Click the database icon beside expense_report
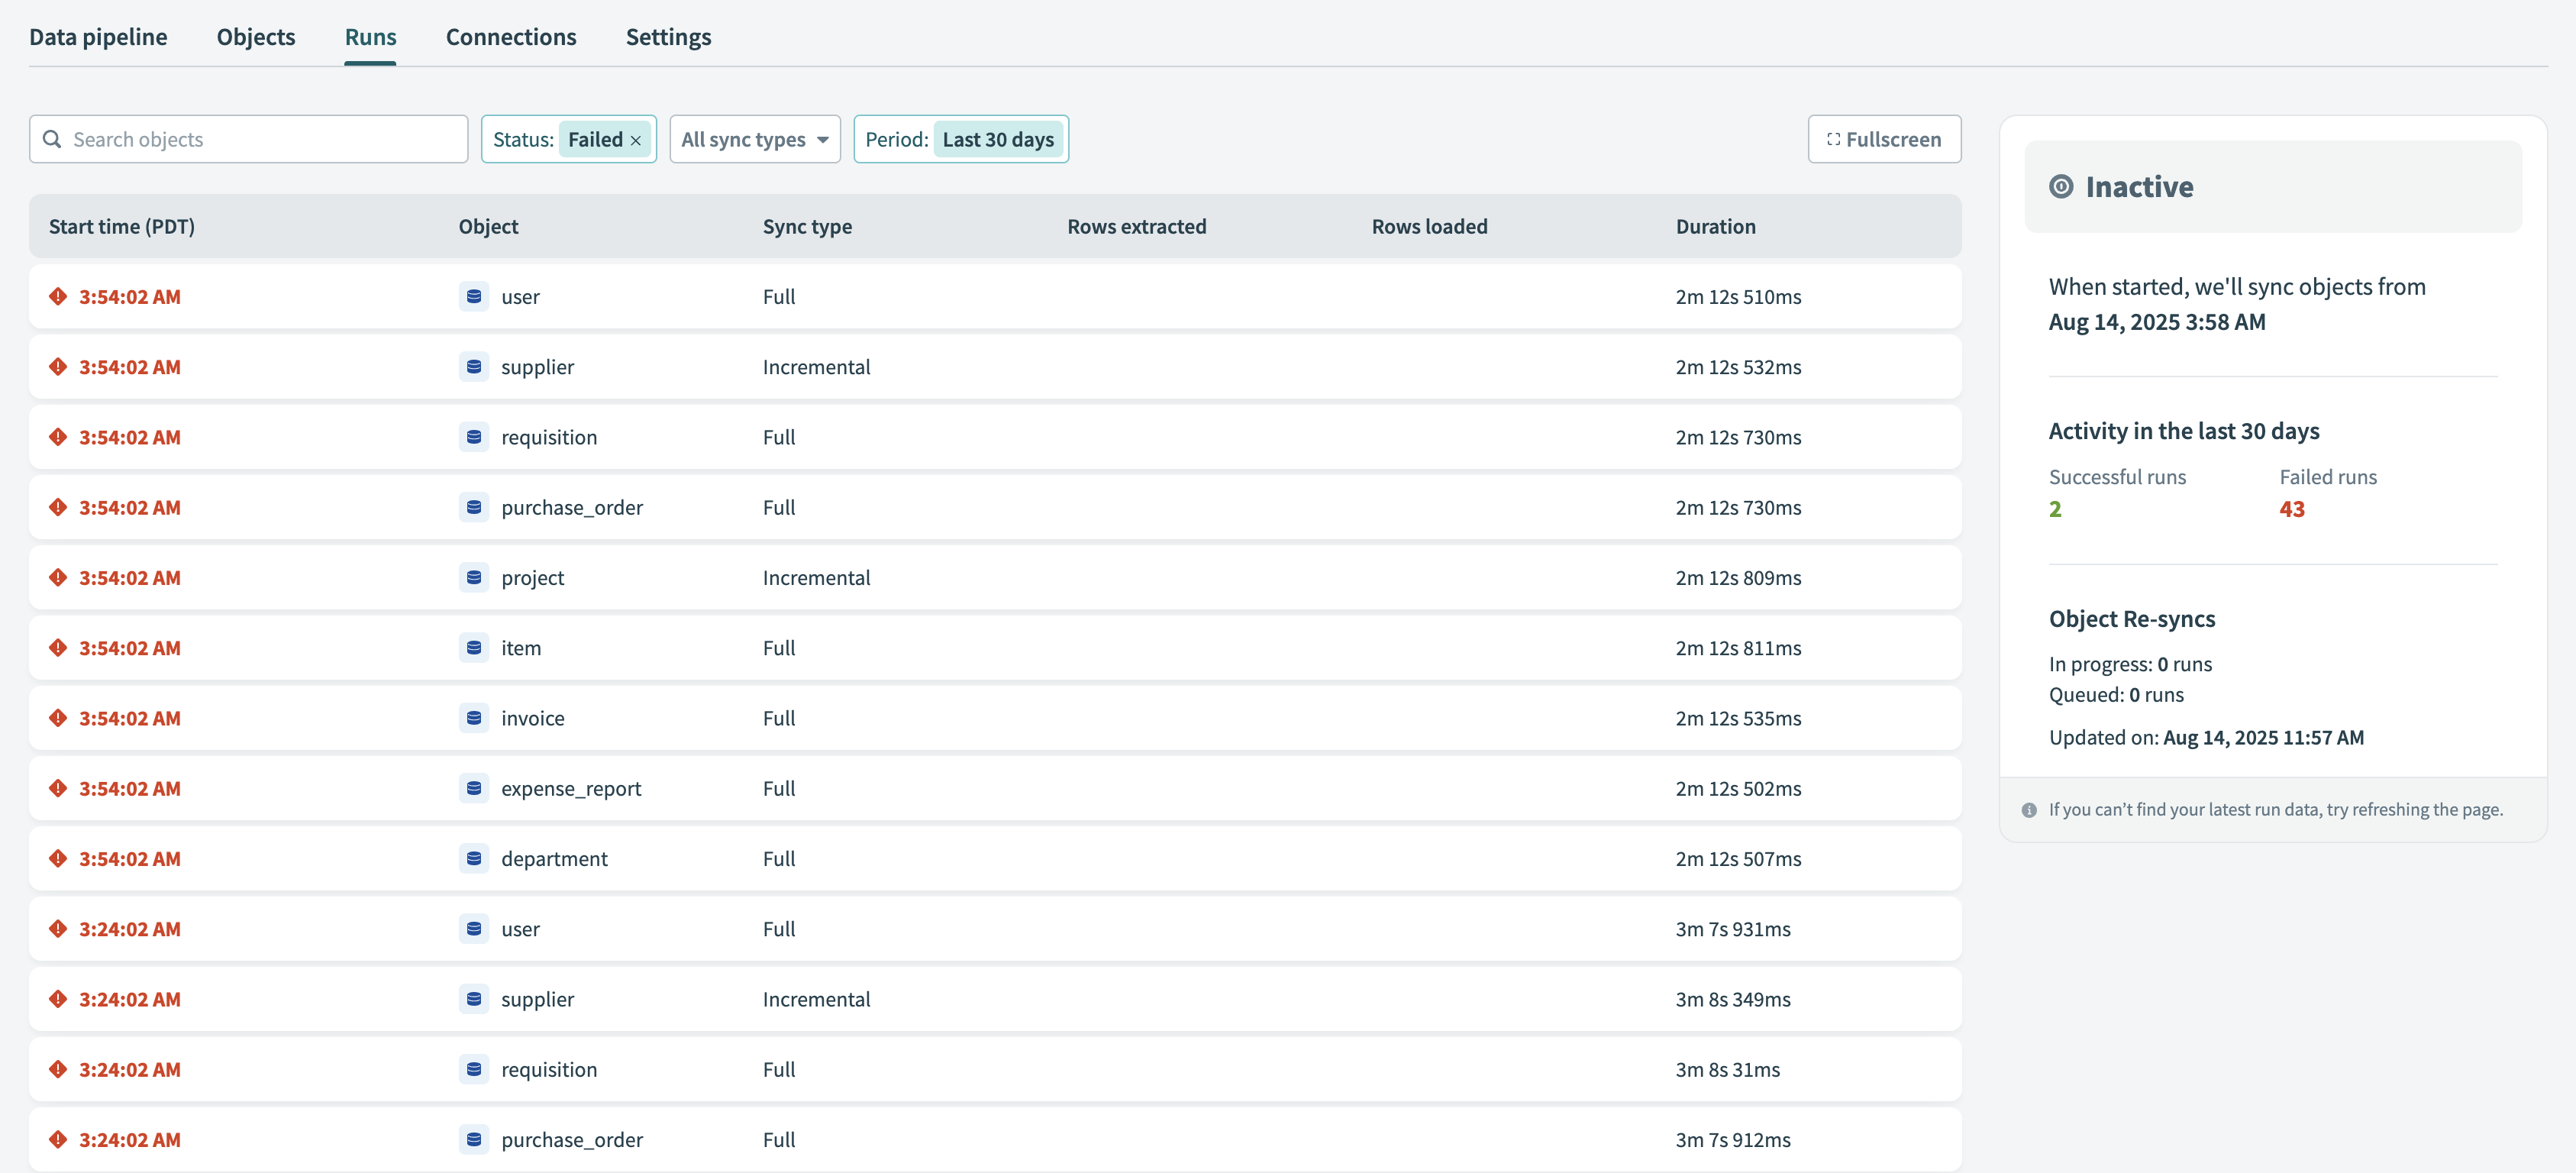Viewport: 2576px width, 1173px height. (x=474, y=788)
